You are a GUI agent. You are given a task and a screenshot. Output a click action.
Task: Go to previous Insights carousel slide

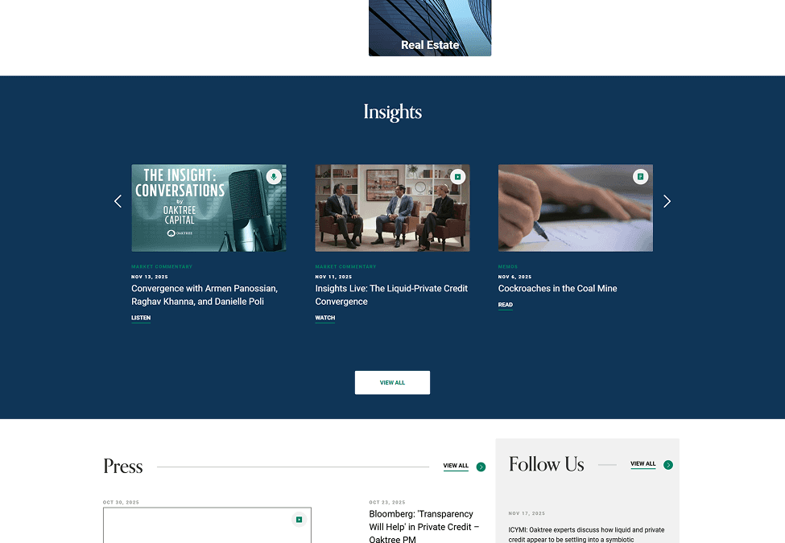point(118,201)
